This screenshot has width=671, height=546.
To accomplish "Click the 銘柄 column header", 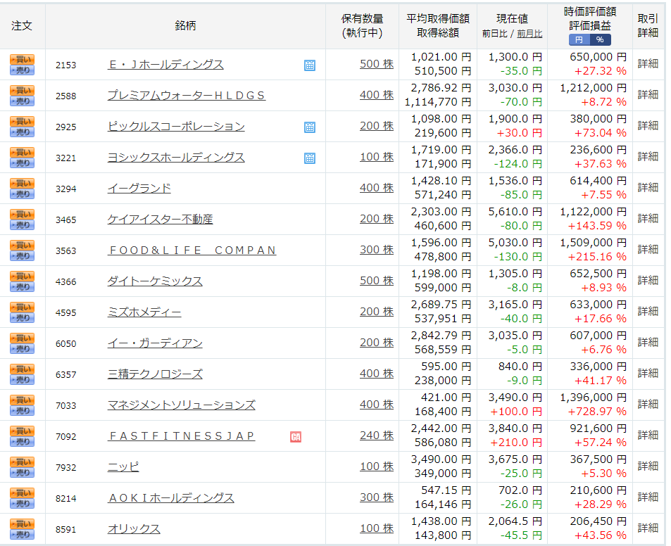I will pos(185,25).
